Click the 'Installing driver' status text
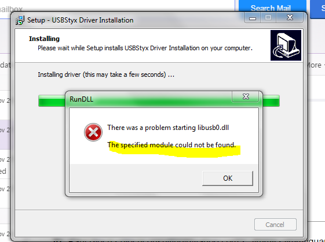 tap(106, 75)
